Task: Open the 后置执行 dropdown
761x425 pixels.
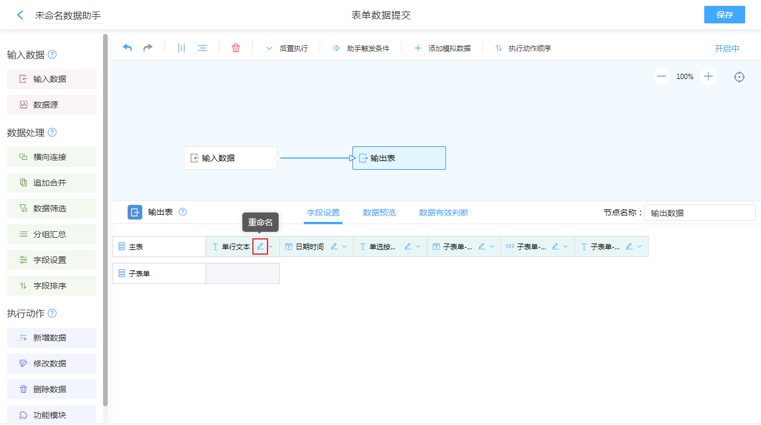Action: coord(287,48)
